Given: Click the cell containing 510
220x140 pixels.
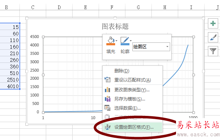Looking at the screenshot, I should (x=10, y=73).
